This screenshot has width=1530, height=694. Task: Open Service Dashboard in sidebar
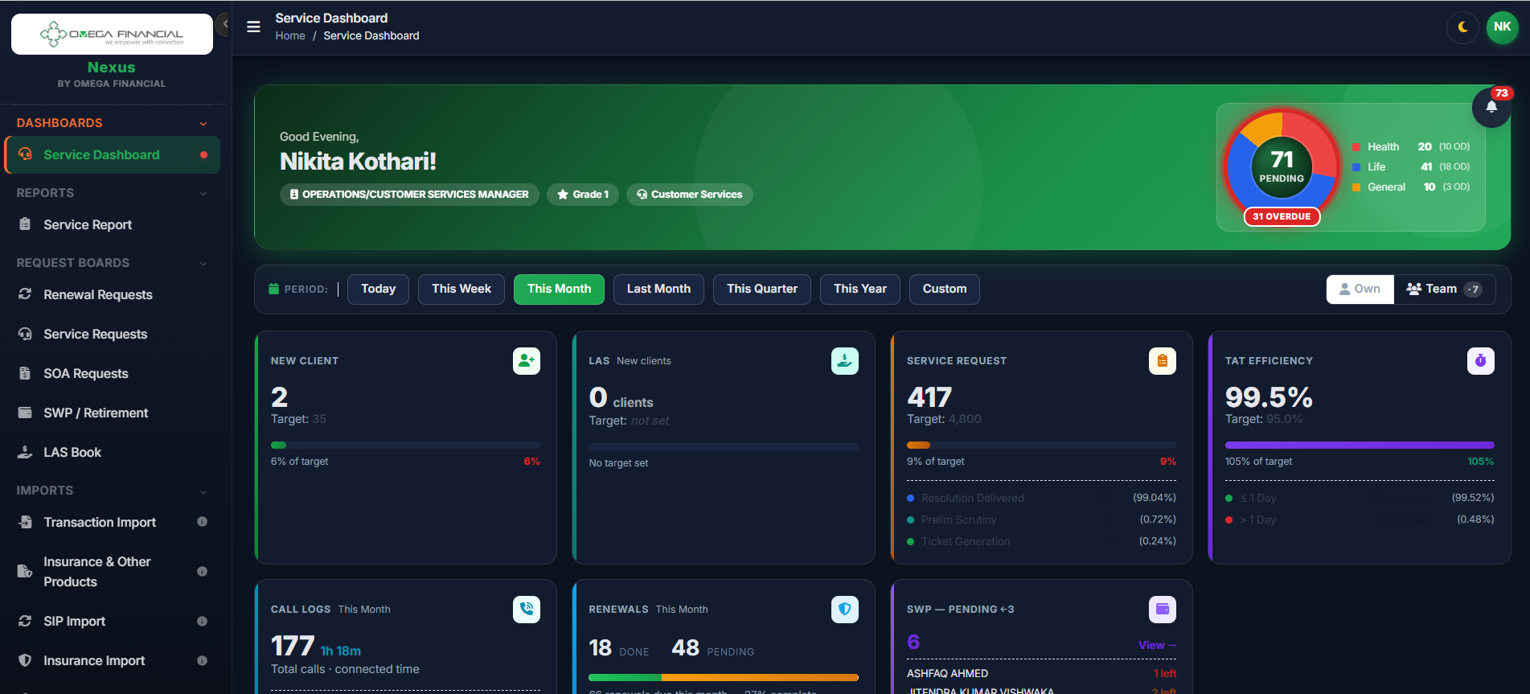point(113,154)
